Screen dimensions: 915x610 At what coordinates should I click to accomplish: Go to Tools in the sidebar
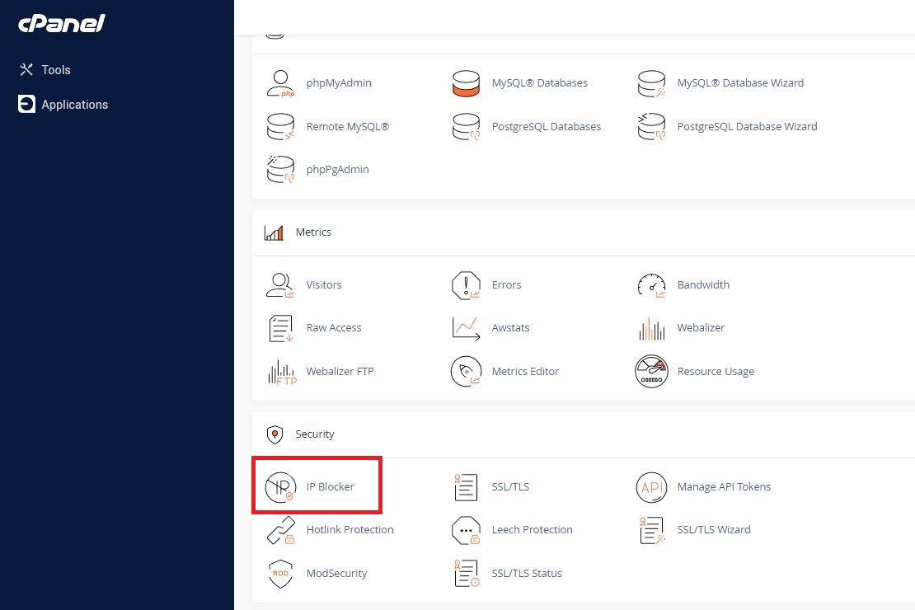(x=56, y=70)
